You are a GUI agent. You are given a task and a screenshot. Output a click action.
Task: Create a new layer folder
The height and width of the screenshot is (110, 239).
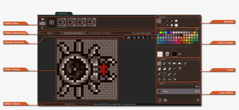[165, 100]
